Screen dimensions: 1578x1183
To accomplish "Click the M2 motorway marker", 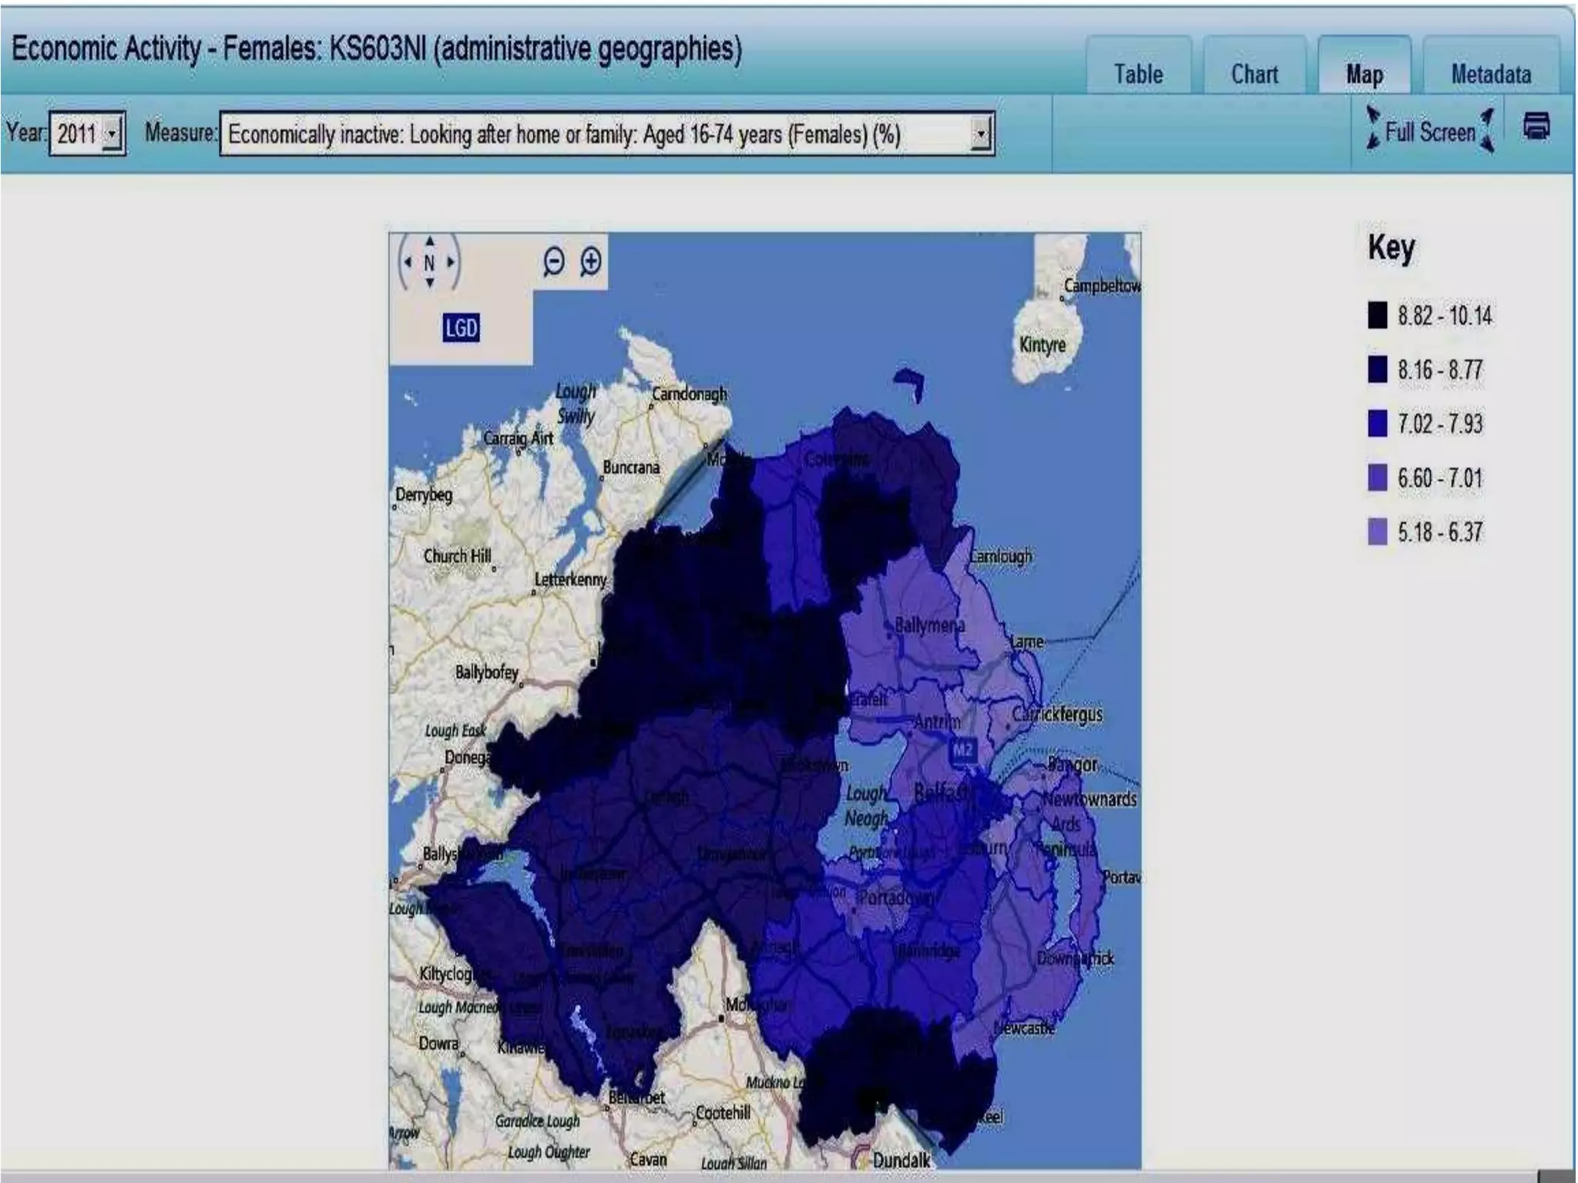I will [x=963, y=749].
